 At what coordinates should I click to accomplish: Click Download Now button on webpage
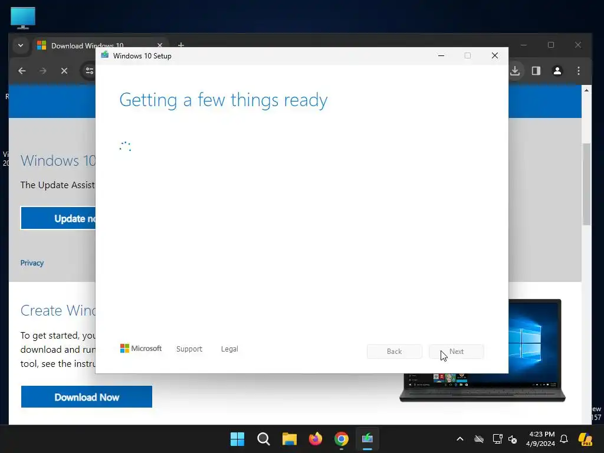[x=87, y=397]
